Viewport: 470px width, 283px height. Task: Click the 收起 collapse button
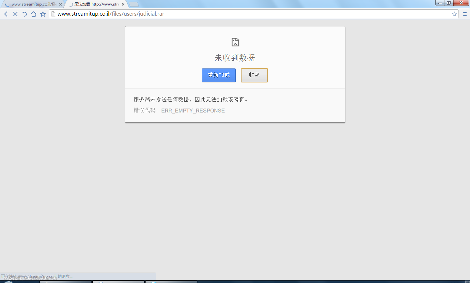(x=254, y=75)
